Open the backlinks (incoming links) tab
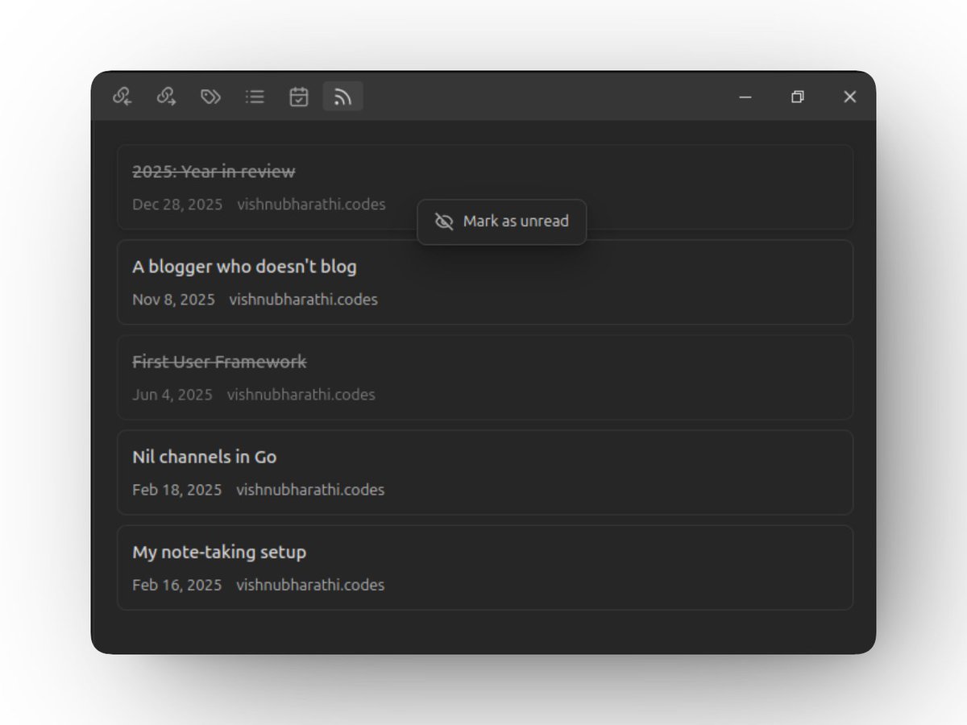The height and width of the screenshot is (725, 967). [122, 97]
